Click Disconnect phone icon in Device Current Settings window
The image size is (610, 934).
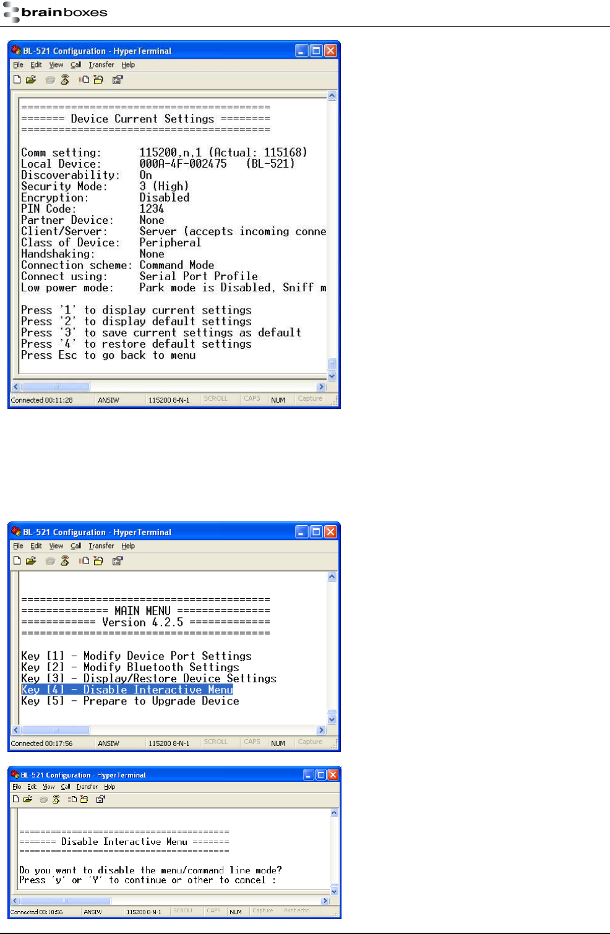64,80
